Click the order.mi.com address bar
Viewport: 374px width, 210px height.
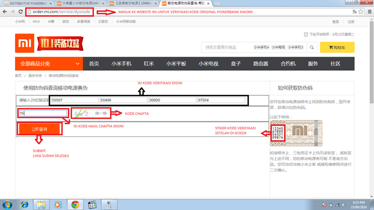tap(61, 12)
